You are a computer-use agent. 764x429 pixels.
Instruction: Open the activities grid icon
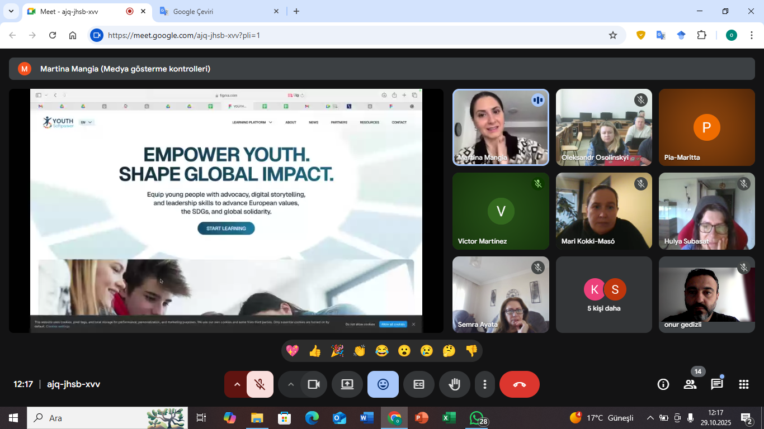(x=743, y=384)
